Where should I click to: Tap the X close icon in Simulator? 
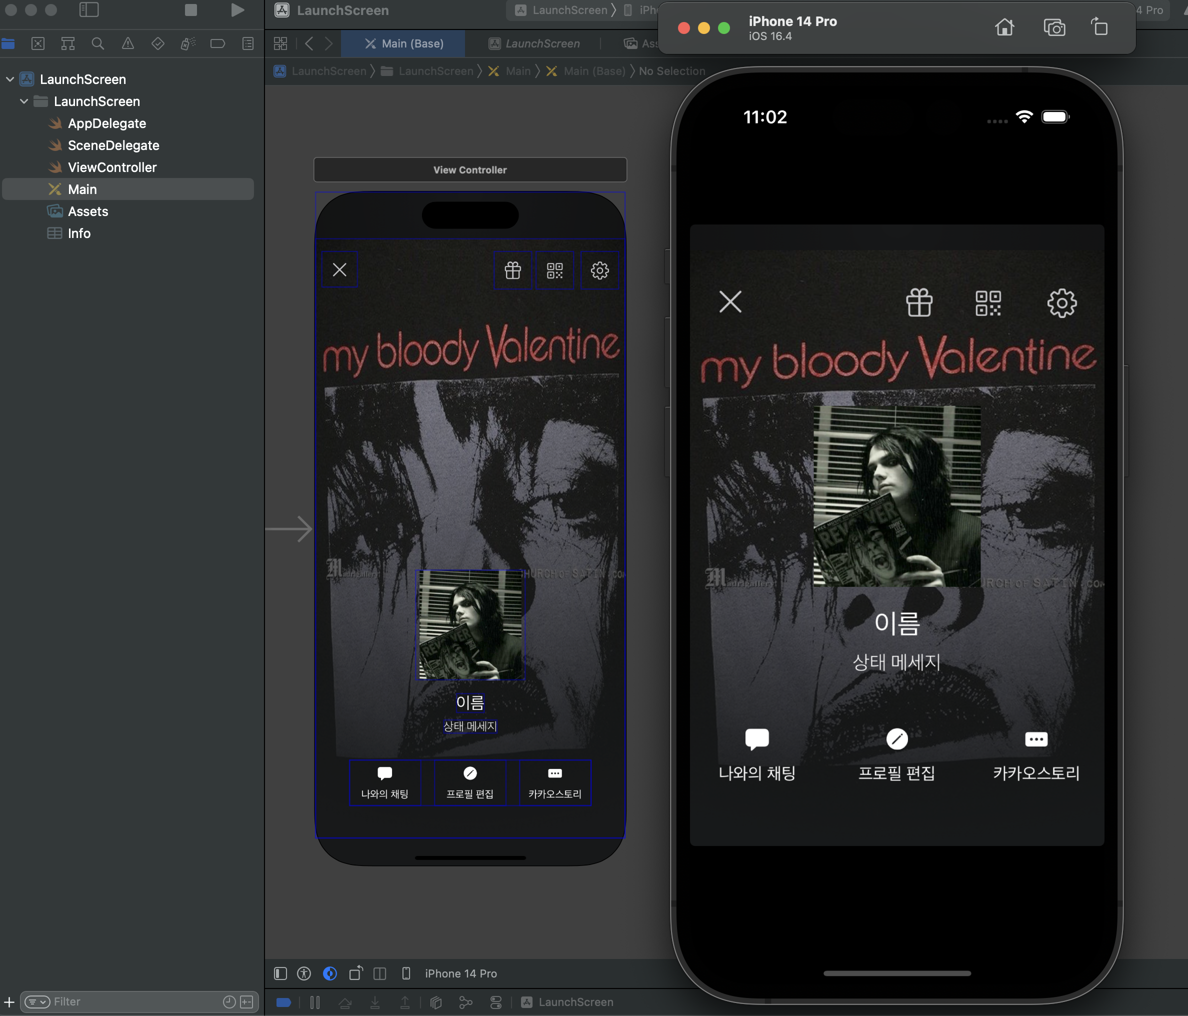click(730, 301)
